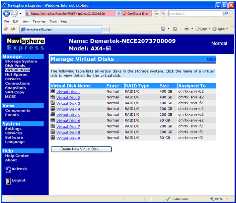The width and height of the screenshot is (236, 203).
Task: Open Hot Spares in Manage sidebar
Action: pyautogui.click(x=16, y=75)
